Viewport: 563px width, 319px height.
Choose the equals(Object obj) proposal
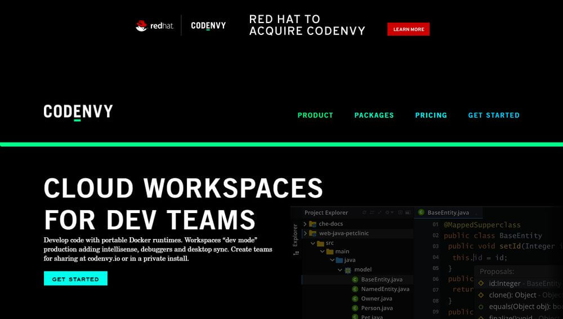click(520, 307)
